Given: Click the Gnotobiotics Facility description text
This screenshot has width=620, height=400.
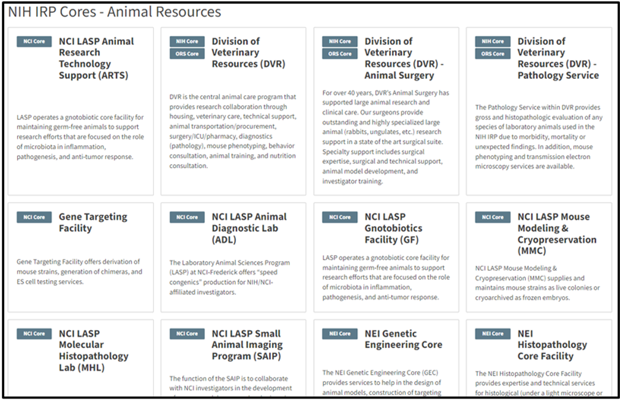Looking at the screenshot, I should (x=385, y=278).
